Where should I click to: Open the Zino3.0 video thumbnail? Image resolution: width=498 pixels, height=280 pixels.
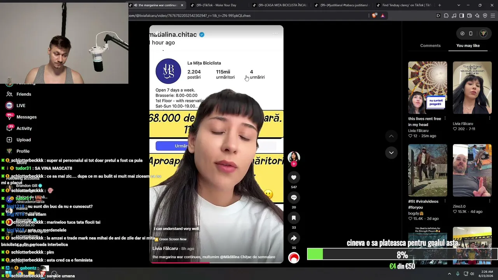pyautogui.click(x=472, y=170)
